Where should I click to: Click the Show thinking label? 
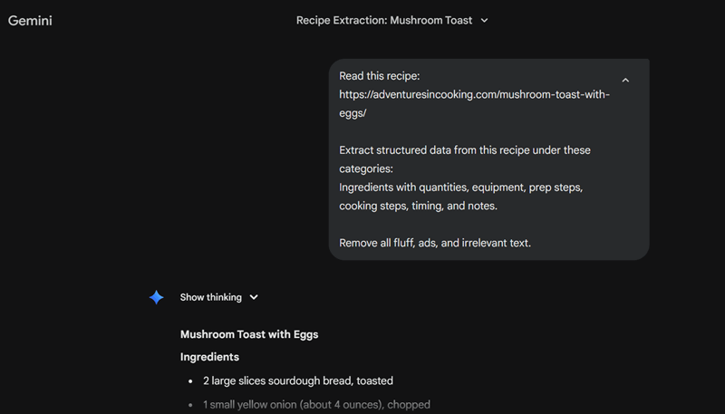[210, 297]
